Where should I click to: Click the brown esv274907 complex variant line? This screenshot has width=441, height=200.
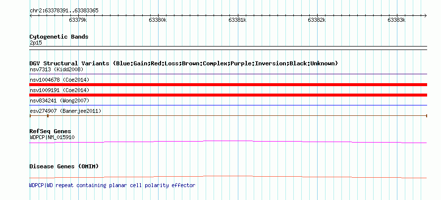pos(228,115)
